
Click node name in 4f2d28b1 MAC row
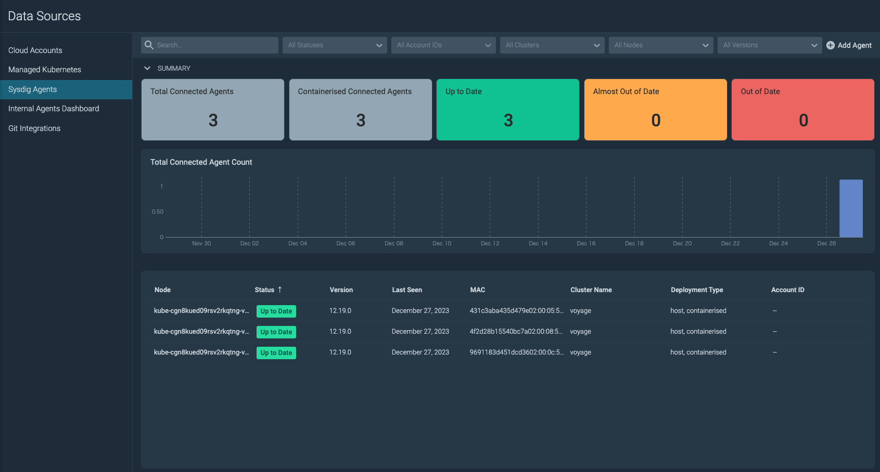coord(201,332)
